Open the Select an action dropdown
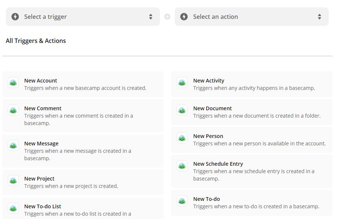Viewport: 338px width, 219px height. coord(252,17)
